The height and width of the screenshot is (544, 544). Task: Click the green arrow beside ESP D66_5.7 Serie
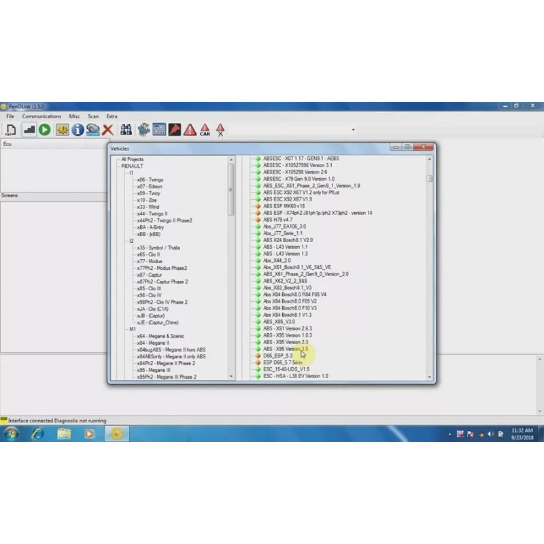257,362
